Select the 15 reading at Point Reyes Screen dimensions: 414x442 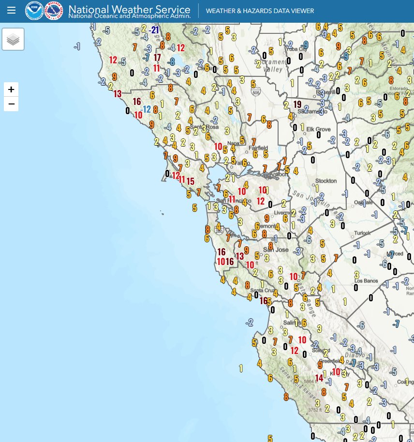tap(191, 181)
